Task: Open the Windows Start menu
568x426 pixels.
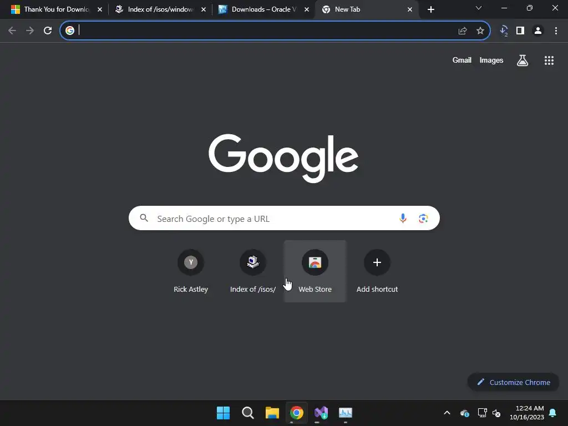Action: pyautogui.click(x=223, y=413)
